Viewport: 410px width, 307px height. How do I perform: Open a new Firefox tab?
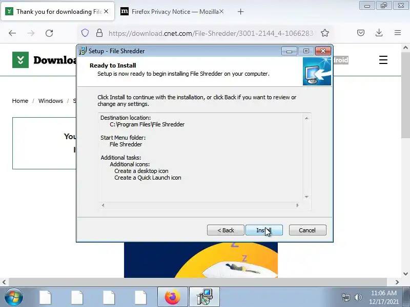point(240,11)
